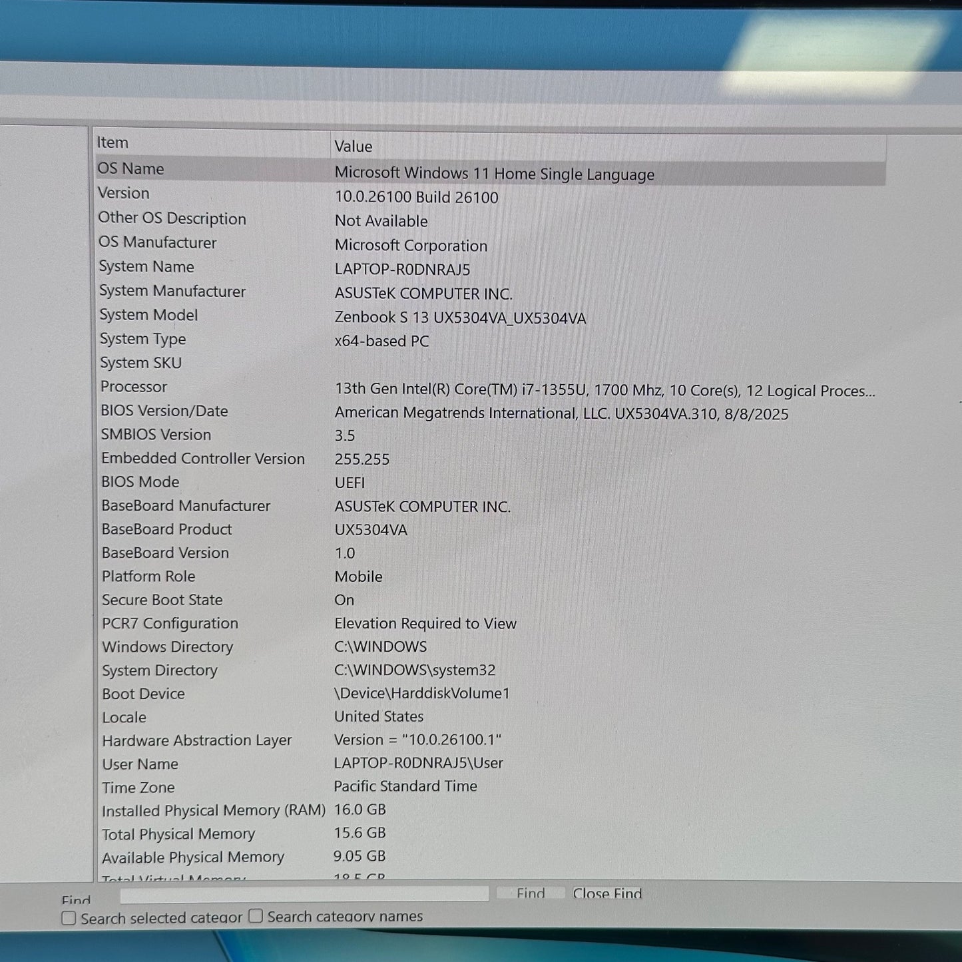Image resolution: width=962 pixels, height=962 pixels.
Task: Select the Boot Device row
Action: tap(143, 694)
